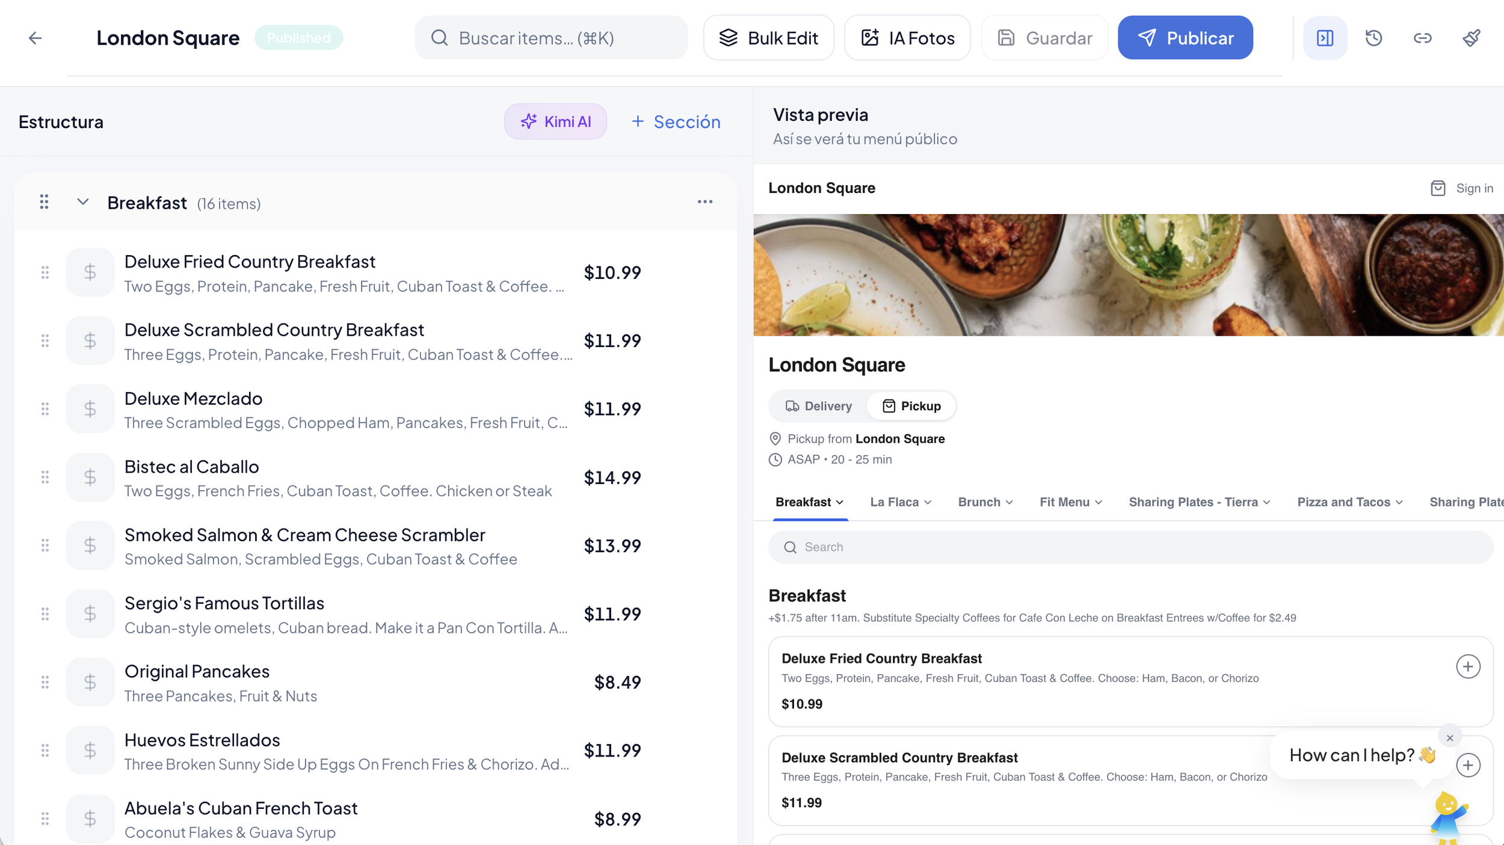
Task: Add a new Sección
Action: (x=676, y=121)
